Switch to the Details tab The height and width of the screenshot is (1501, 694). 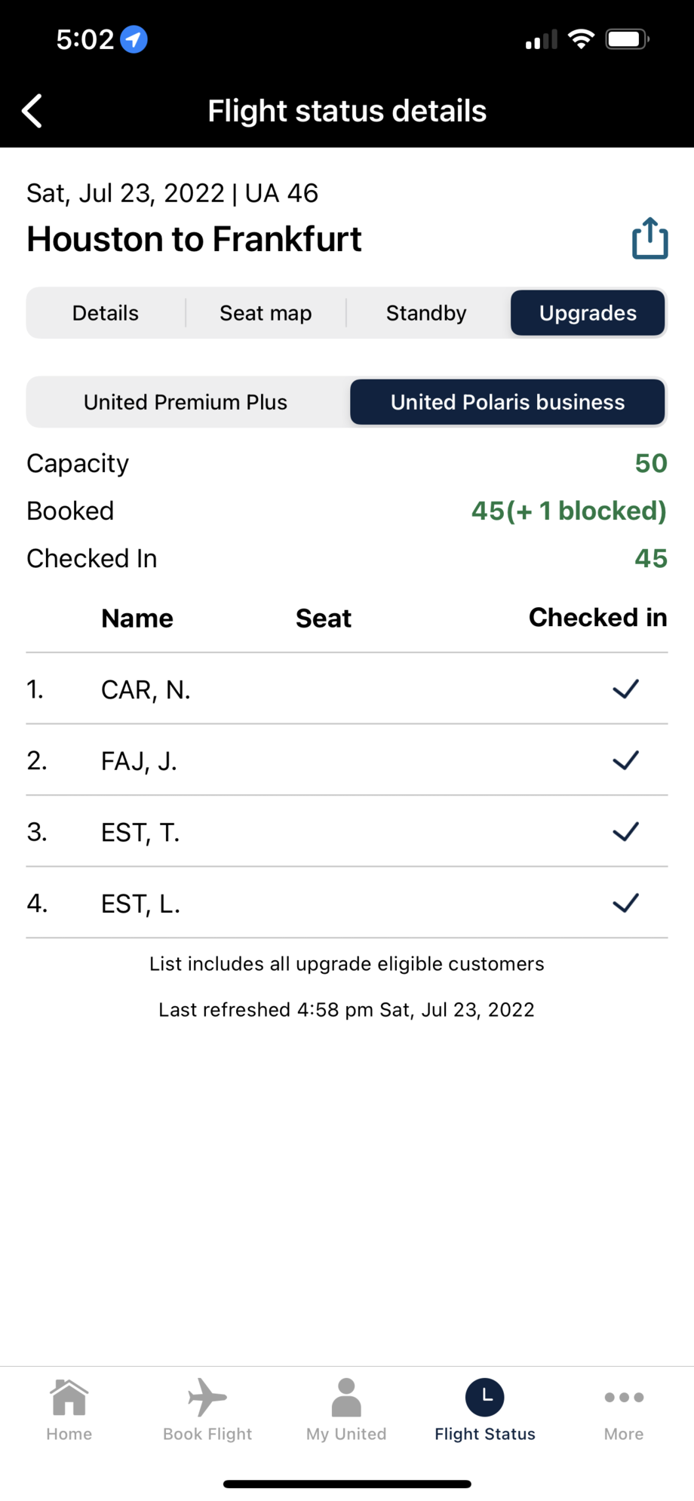click(106, 313)
